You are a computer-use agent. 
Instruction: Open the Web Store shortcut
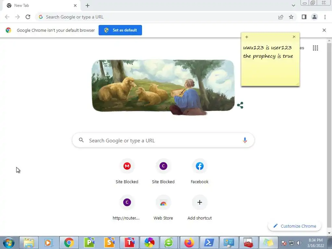tap(163, 208)
